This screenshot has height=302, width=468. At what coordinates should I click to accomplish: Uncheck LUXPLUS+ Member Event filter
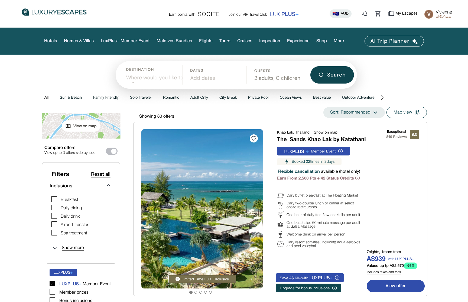pos(53,283)
